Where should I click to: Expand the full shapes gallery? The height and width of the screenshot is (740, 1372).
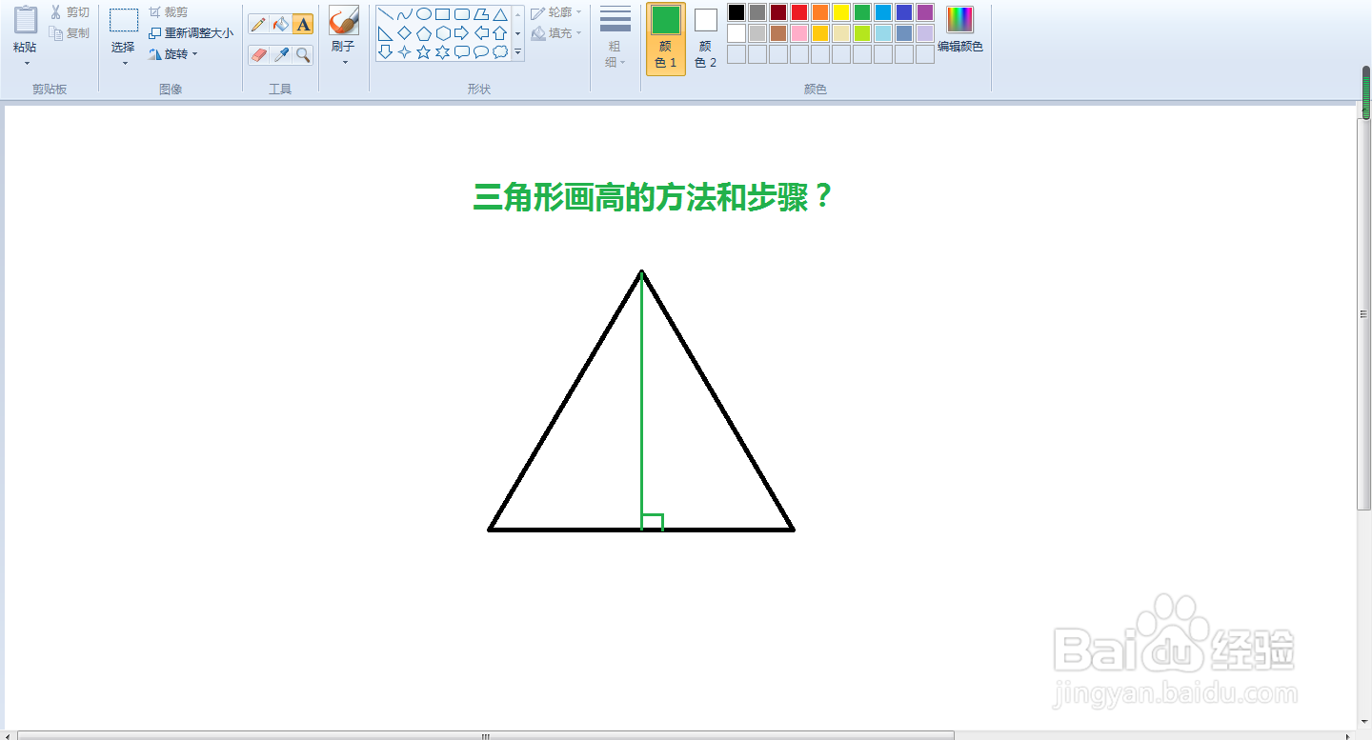click(518, 53)
